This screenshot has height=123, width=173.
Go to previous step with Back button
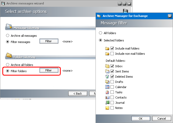point(78,94)
